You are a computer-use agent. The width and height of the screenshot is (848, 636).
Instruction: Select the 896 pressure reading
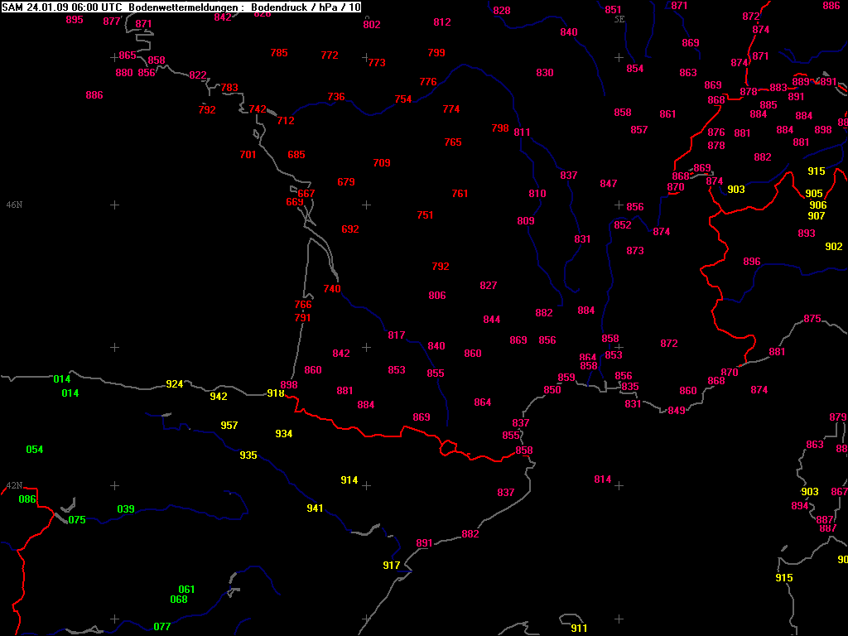[x=752, y=262]
